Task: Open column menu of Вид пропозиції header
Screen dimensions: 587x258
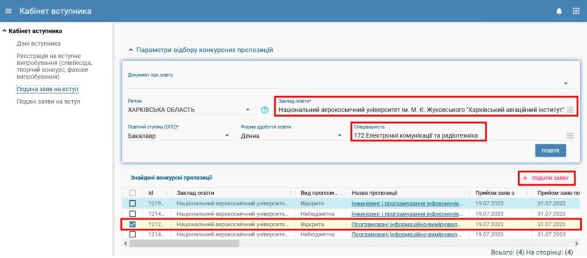Action: pyautogui.click(x=341, y=193)
